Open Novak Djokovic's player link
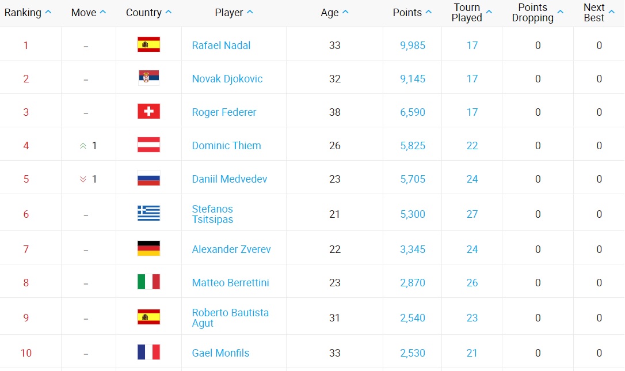The width and height of the screenshot is (625, 371). pyautogui.click(x=227, y=79)
